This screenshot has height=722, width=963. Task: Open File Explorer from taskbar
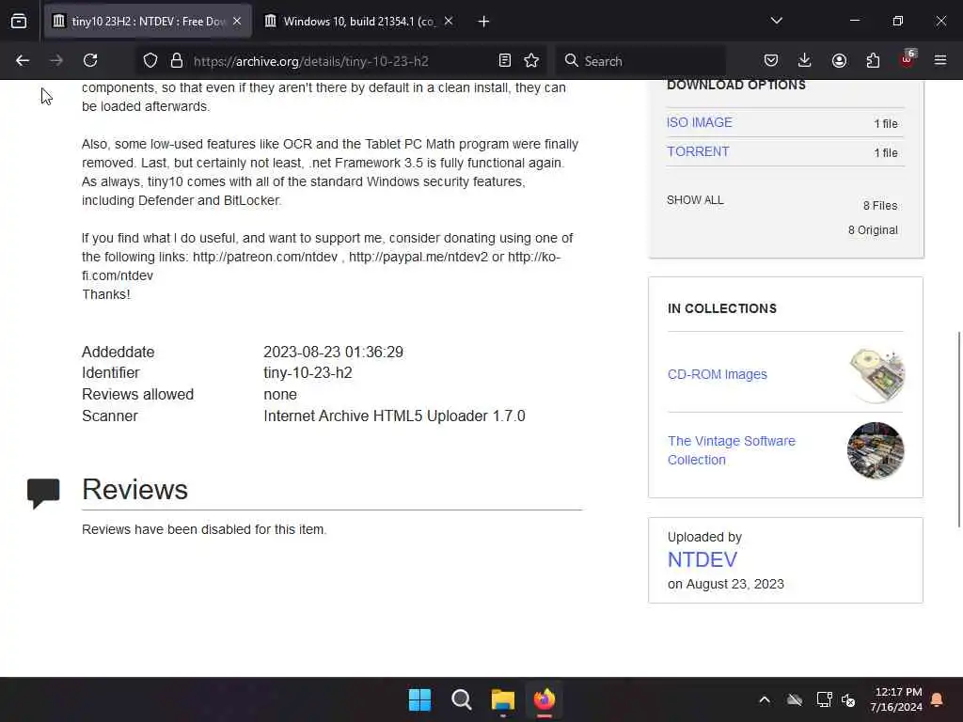(503, 699)
